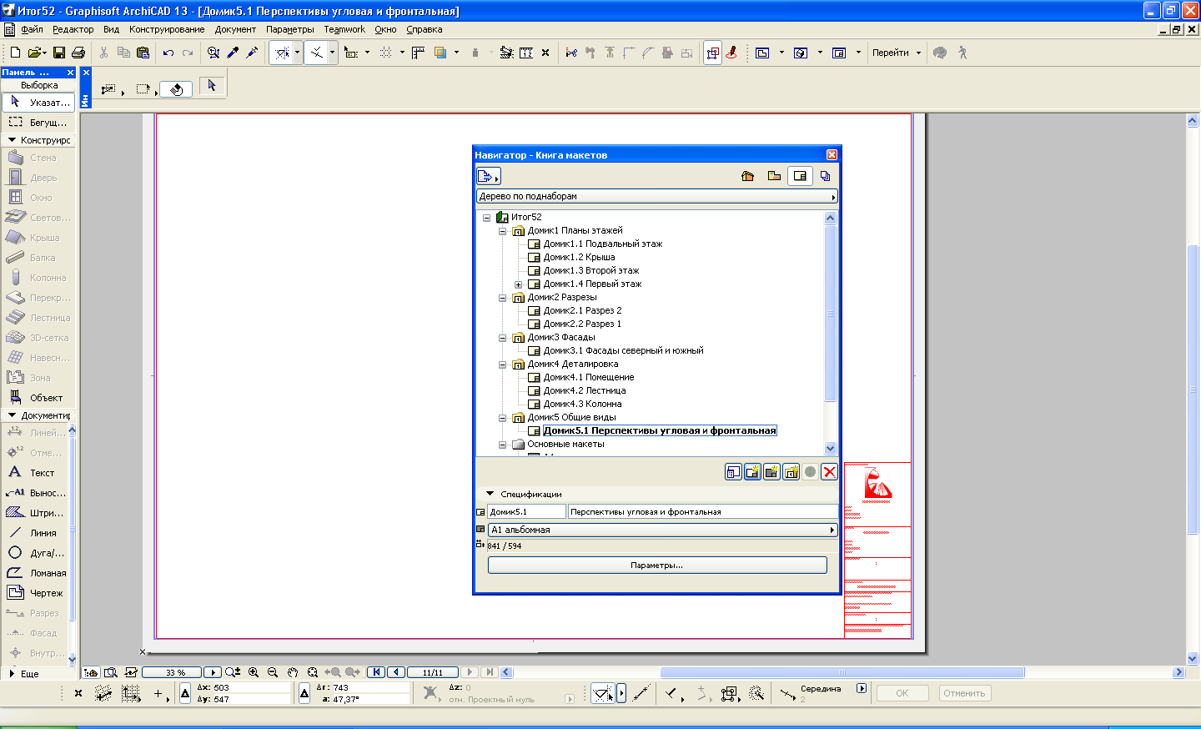1201x729 pixels.
Task: Toggle the relative polar delta before Δr
Action: tap(304, 693)
